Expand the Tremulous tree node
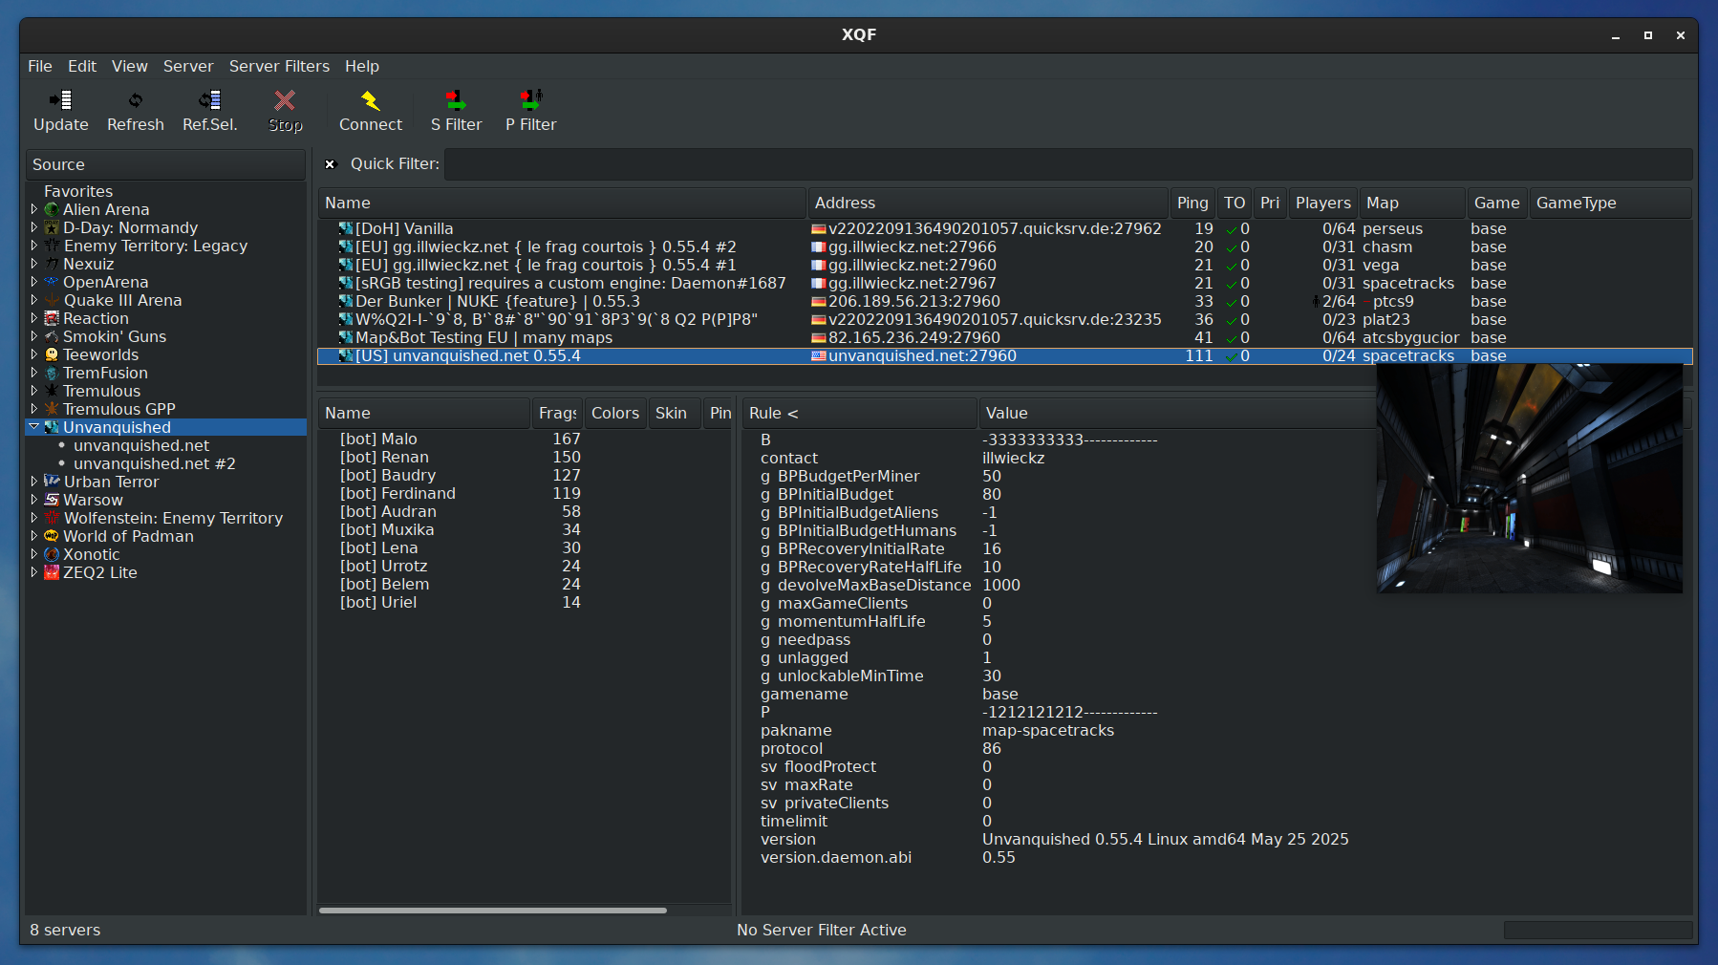This screenshot has height=965, width=1718. click(x=34, y=391)
